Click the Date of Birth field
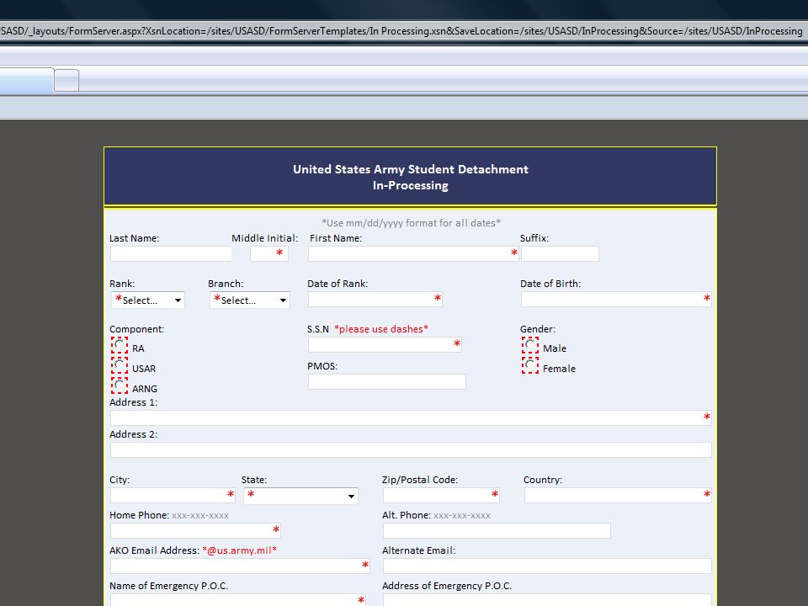808x606 pixels. (616, 299)
